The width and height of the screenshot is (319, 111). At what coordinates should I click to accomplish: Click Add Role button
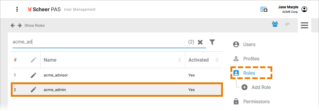(x=256, y=87)
